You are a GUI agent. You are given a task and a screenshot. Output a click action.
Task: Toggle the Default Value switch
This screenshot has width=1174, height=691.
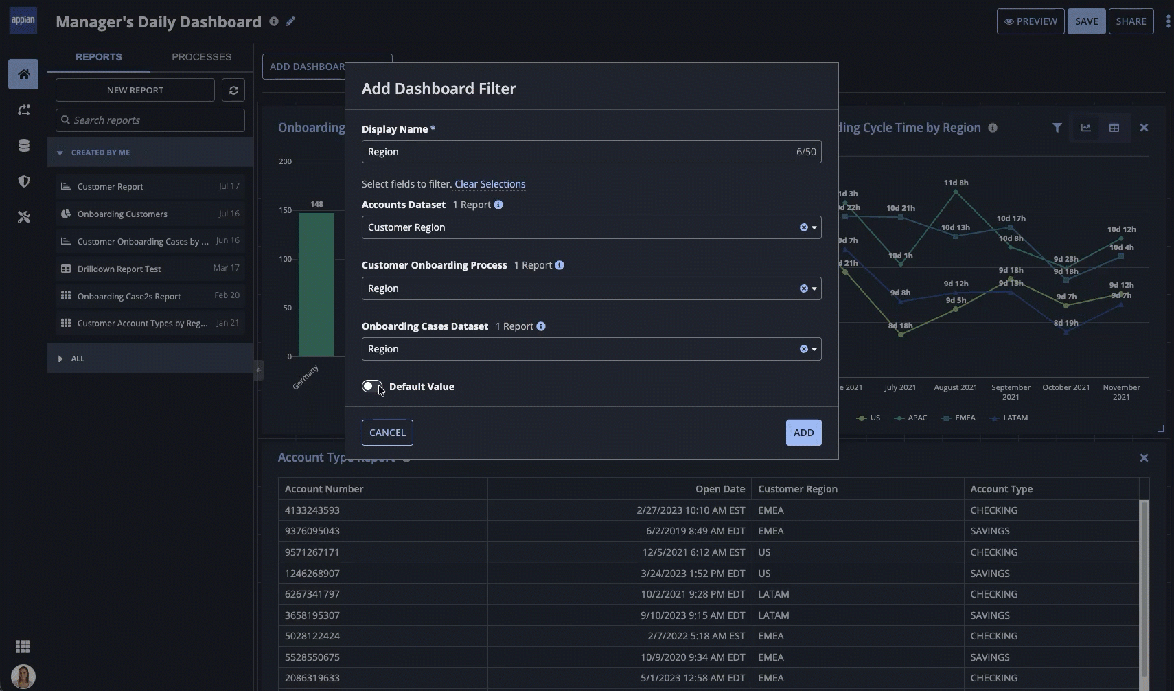(x=373, y=387)
